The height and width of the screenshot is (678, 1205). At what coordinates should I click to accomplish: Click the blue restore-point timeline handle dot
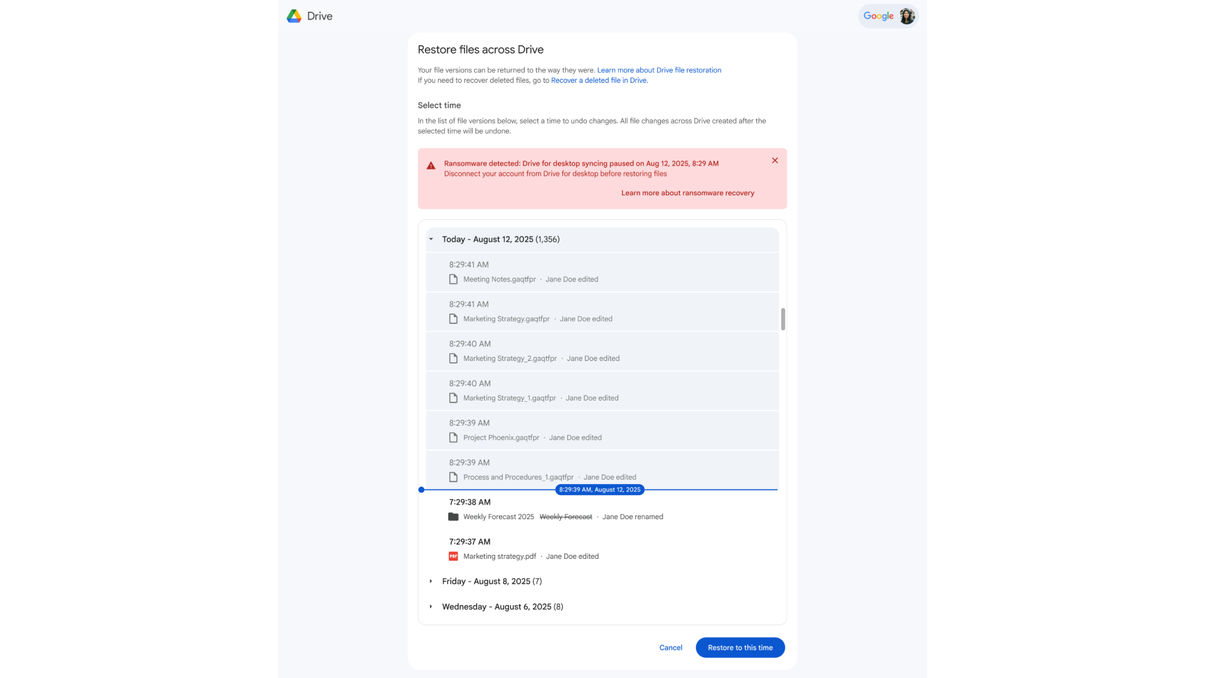pyautogui.click(x=422, y=490)
